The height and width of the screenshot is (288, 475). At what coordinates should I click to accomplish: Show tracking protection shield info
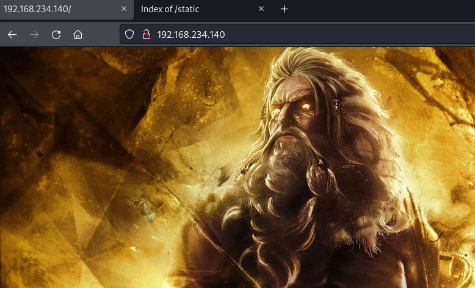[x=129, y=34]
